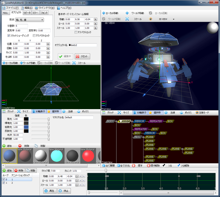Click 再生 to play animation

pos(50,191)
